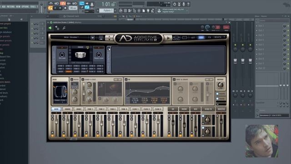Screen dimensions: 291x164
Task: Click the kick drum mic position image
Action: [60, 92]
